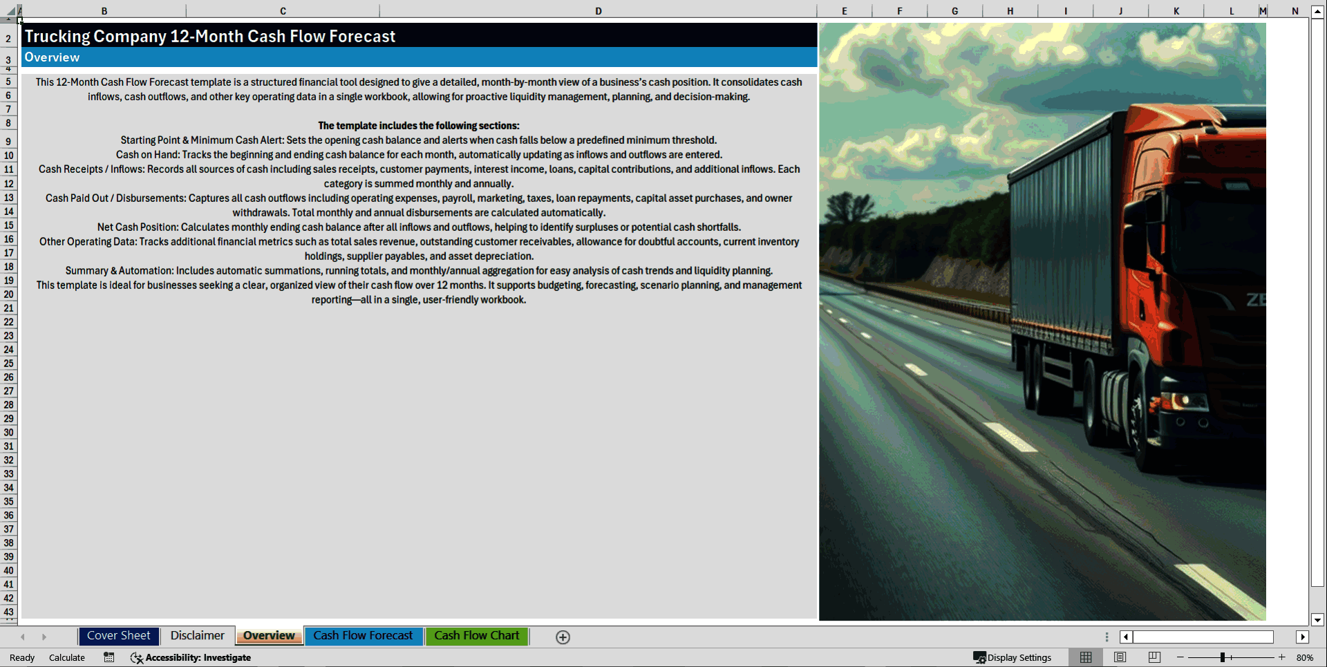
Task: Open the Cash Flow Chart sheet
Action: pos(477,635)
